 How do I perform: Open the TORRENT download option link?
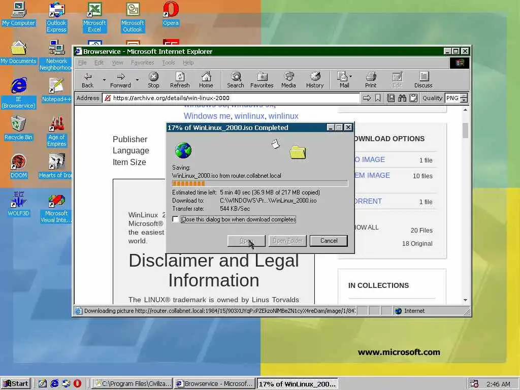tap(368, 201)
